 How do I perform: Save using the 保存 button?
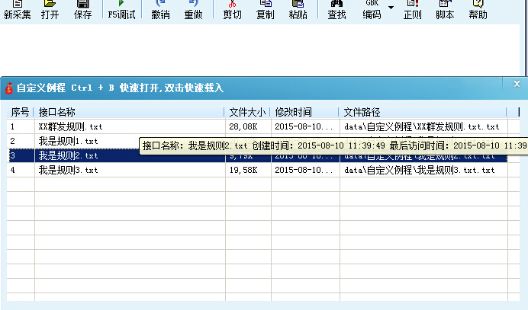(83, 10)
